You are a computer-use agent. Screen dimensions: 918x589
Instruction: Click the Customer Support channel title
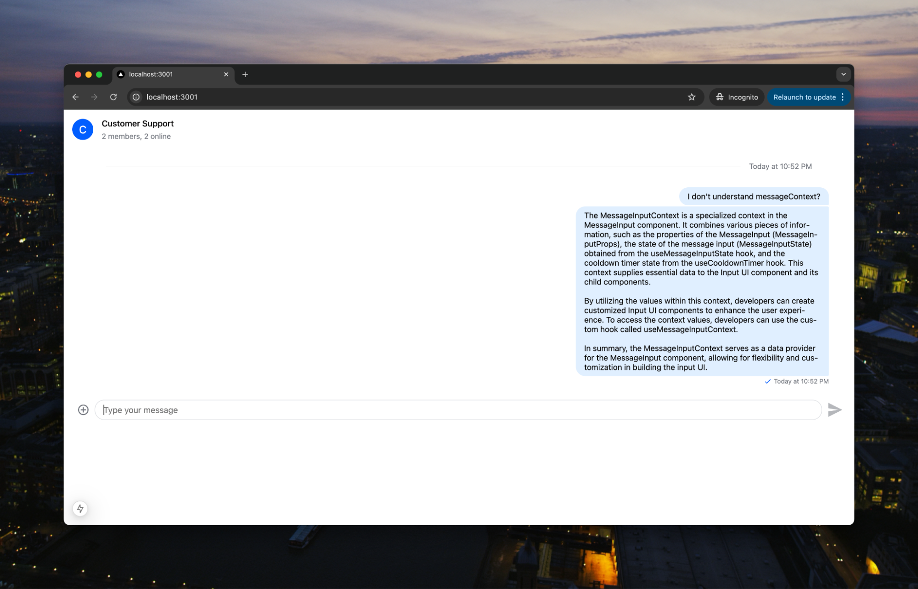click(137, 123)
